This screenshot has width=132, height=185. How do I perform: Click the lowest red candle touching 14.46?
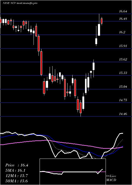[81, 108]
